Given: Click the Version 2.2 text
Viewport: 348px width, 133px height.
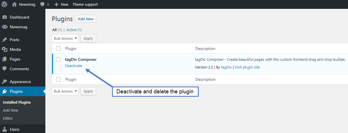Looking at the screenshot, I should pos(204,67).
